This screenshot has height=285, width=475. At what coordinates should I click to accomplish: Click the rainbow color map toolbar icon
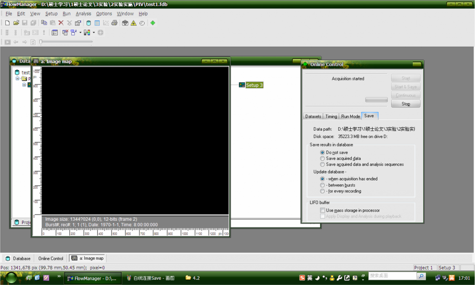click(87, 32)
